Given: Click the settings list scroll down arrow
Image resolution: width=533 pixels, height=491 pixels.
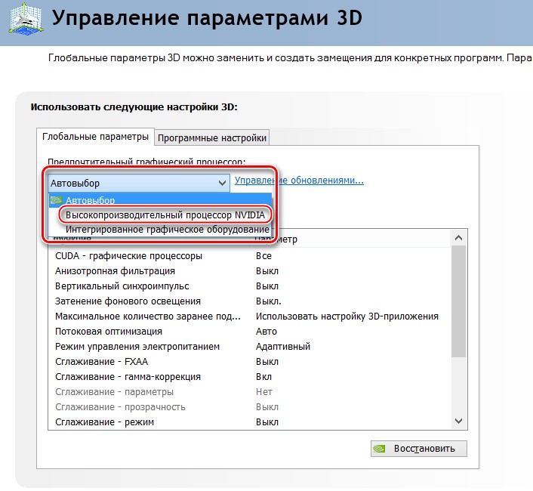Looking at the screenshot, I should pyautogui.click(x=458, y=422).
